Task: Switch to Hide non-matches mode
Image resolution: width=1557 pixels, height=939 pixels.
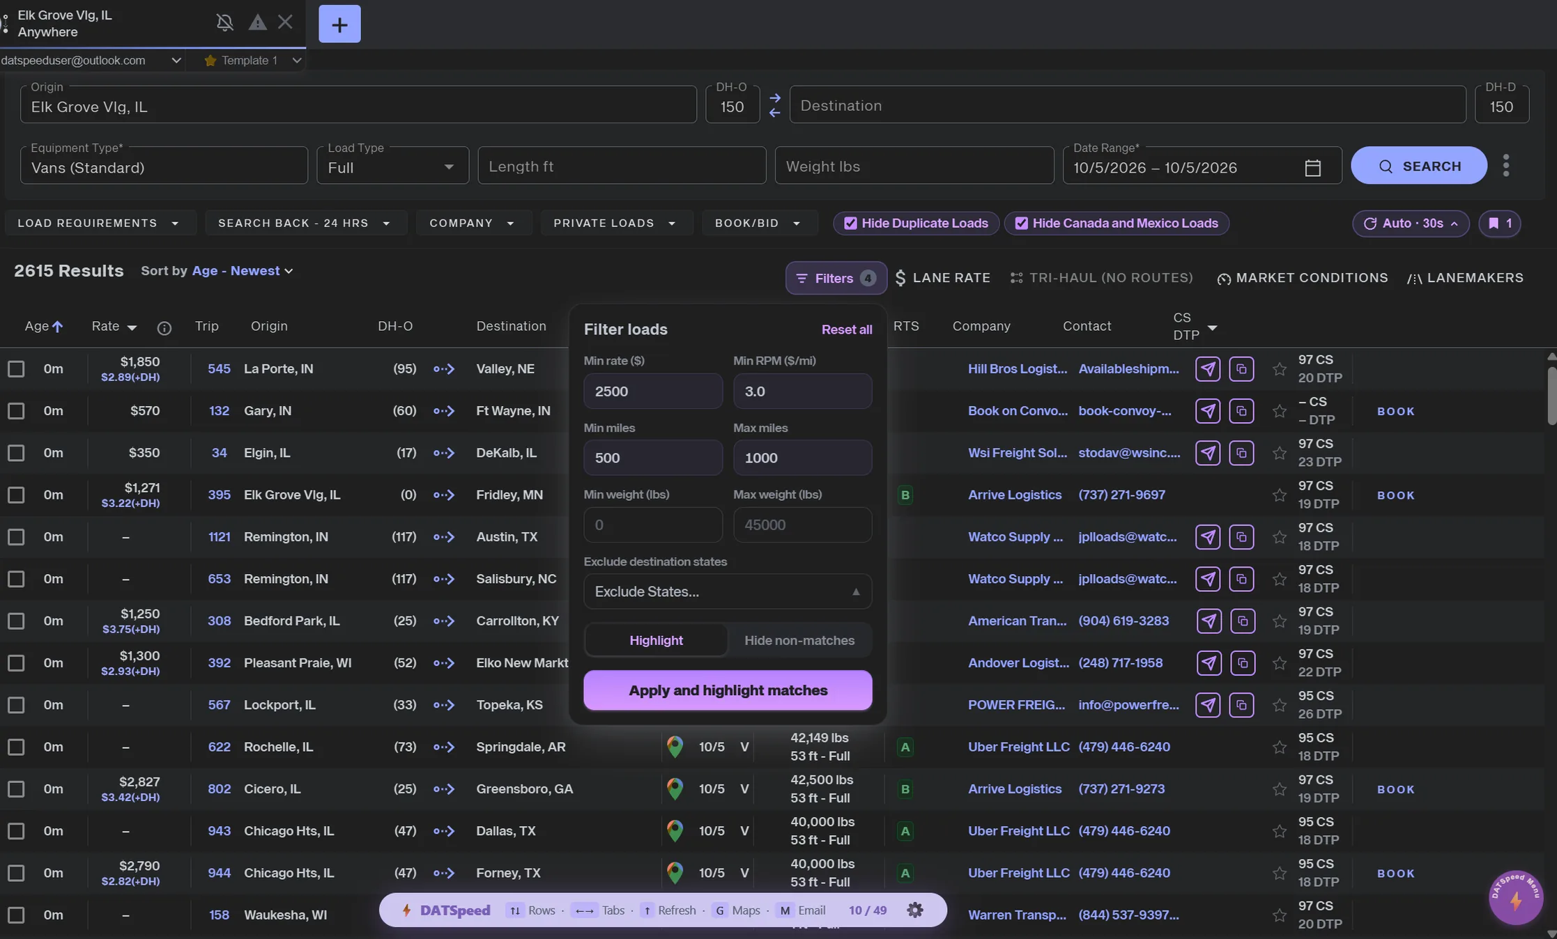Action: pos(799,640)
